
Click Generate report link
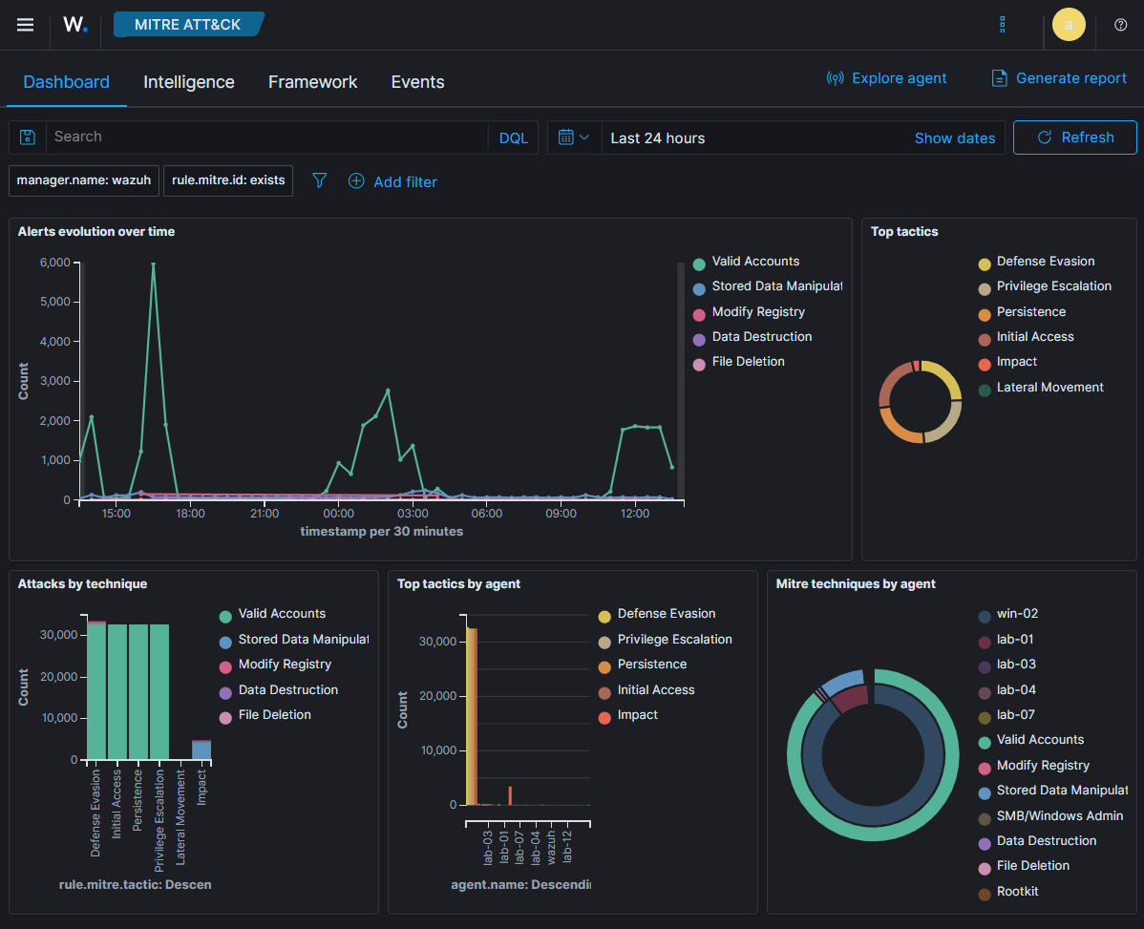click(x=1059, y=78)
